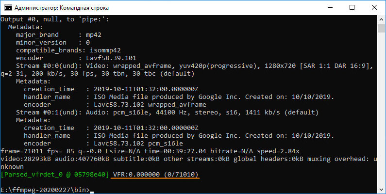The width and height of the screenshot is (386, 194).
Task: Click the major_brand mp42 line
Action: [x=59, y=34]
